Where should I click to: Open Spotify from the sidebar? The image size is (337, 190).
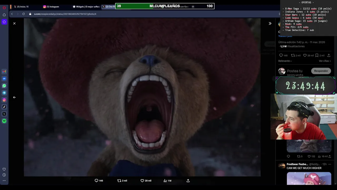[4, 121]
